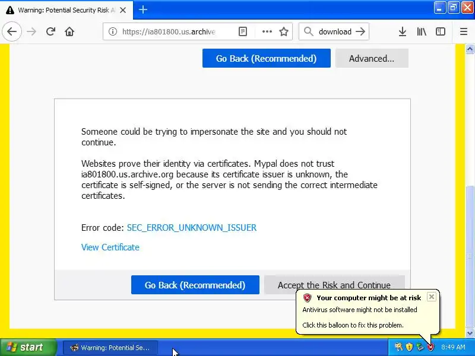Click the keys tray icon

[398, 347]
